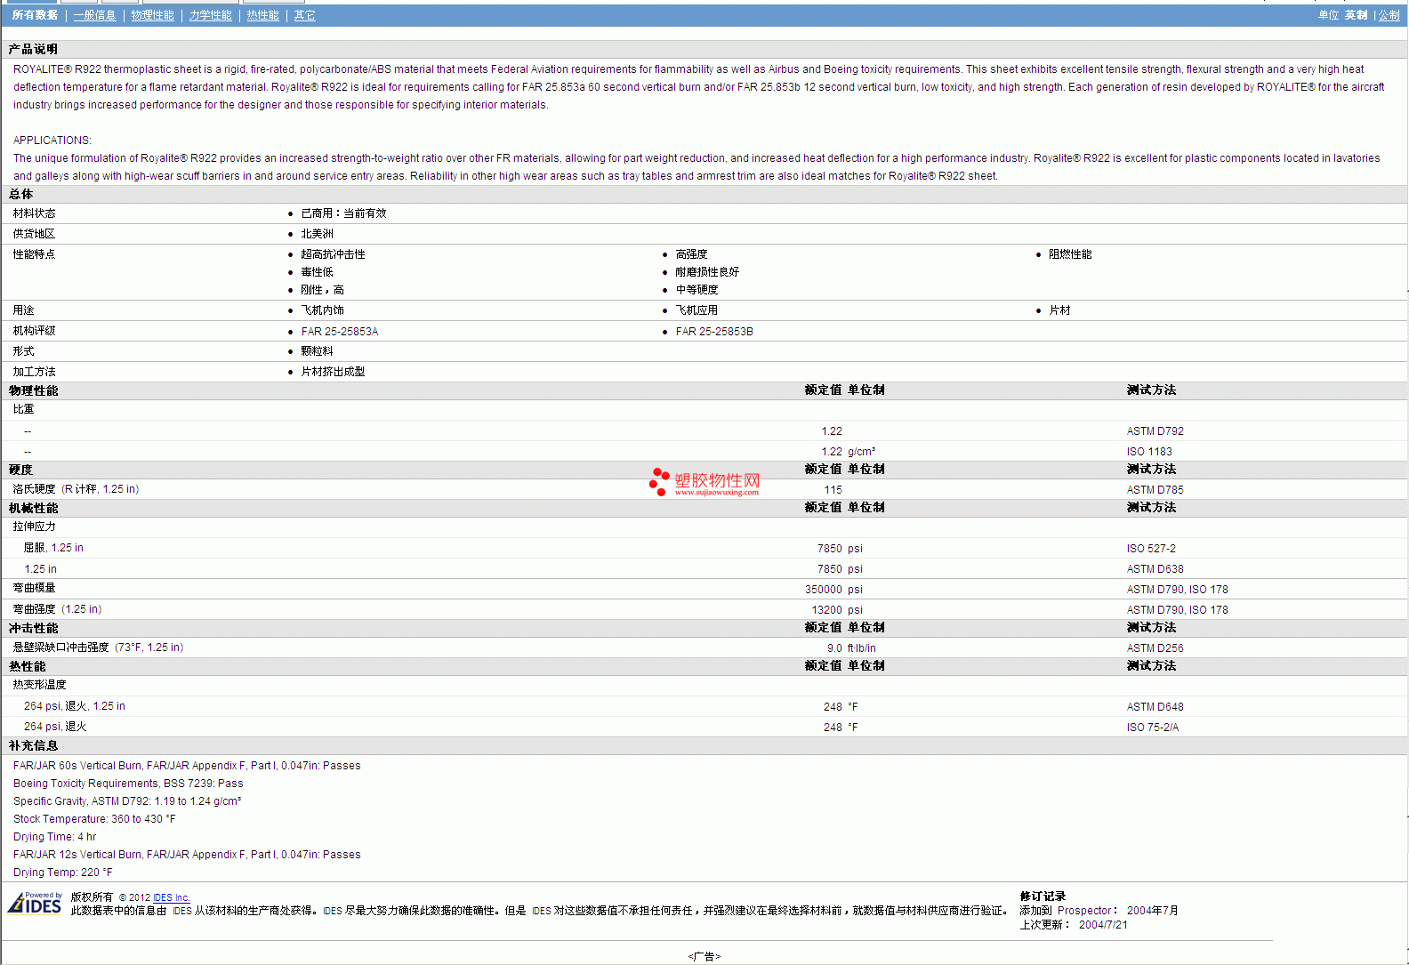
Task: Select the 材料状态 row label
Action: click(34, 213)
